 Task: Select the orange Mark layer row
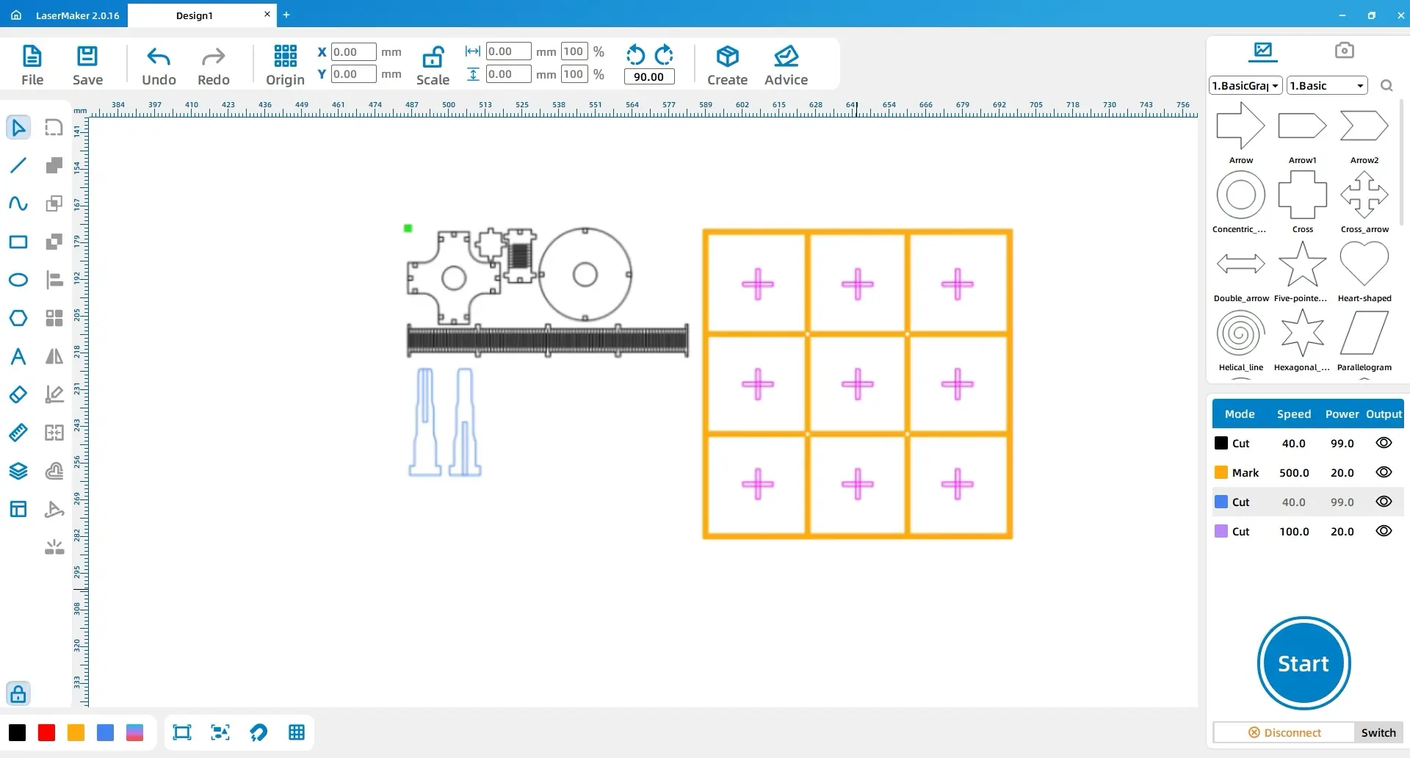click(x=1308, y=472)
